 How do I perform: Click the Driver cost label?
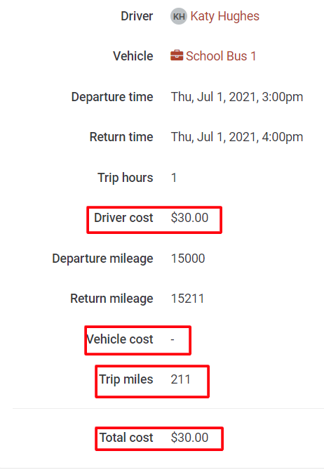123,218
